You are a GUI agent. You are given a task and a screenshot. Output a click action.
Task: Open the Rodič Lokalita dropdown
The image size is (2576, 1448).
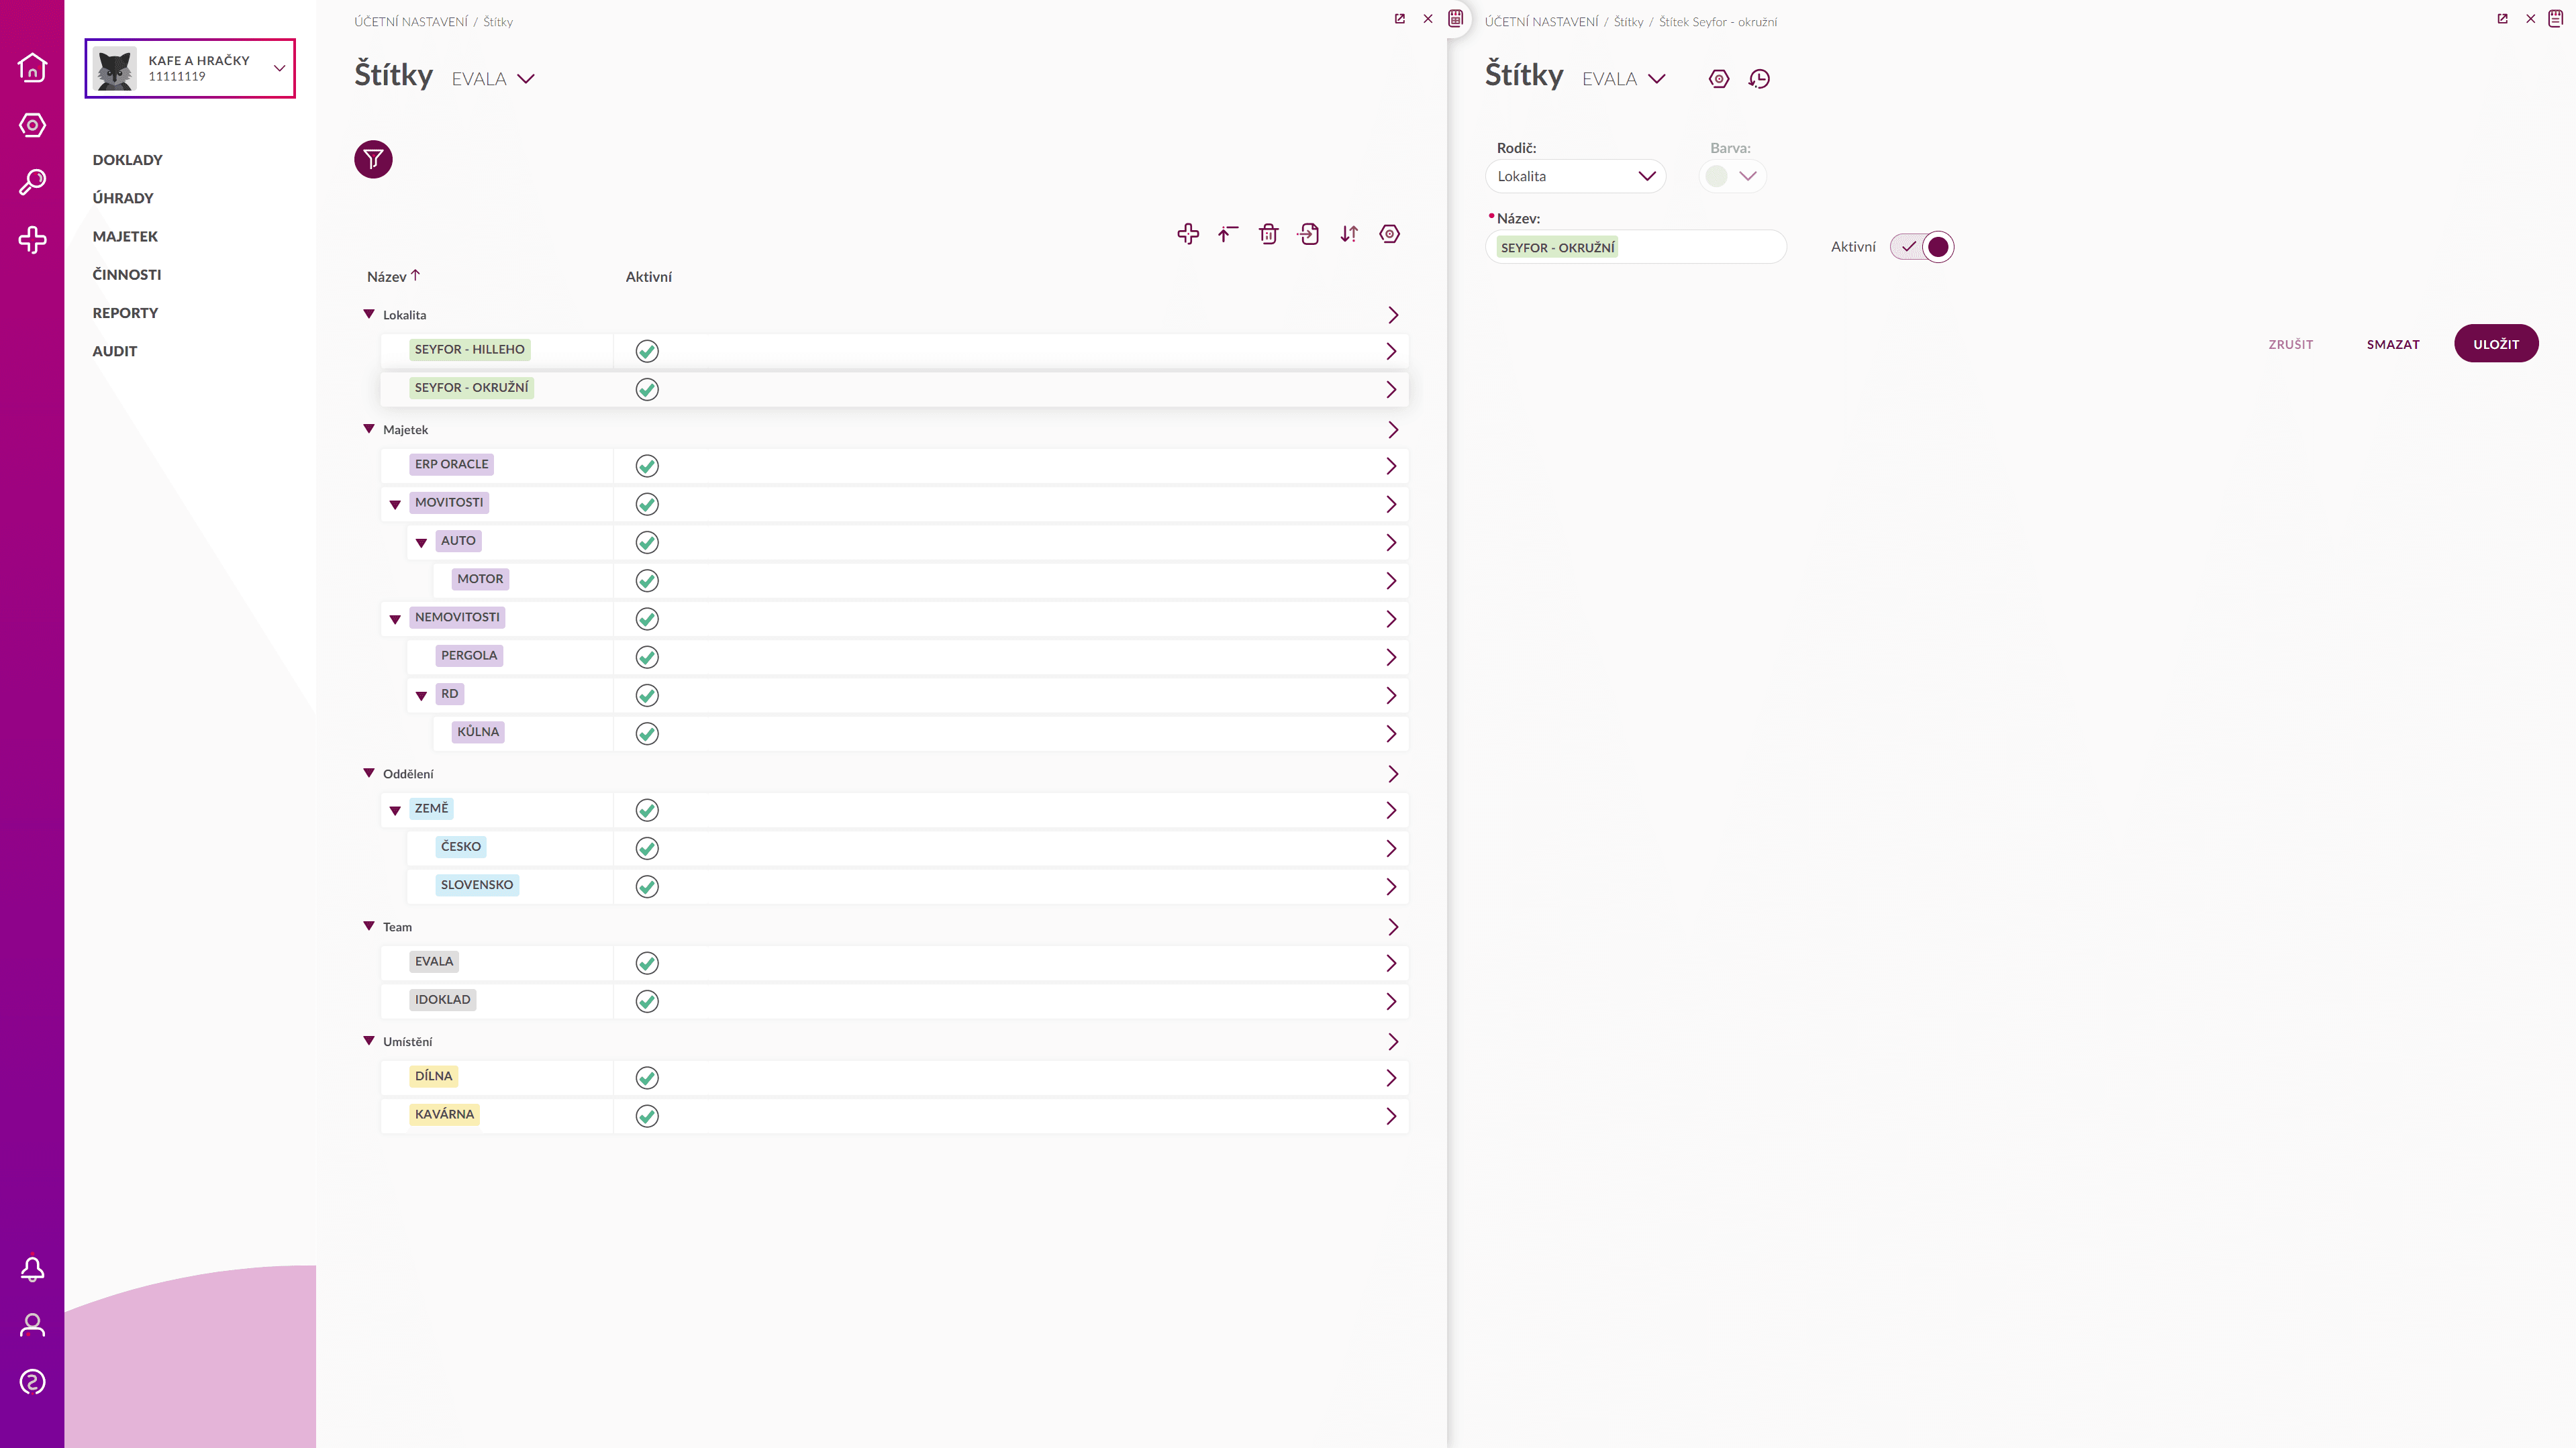tap(1575, 176)
